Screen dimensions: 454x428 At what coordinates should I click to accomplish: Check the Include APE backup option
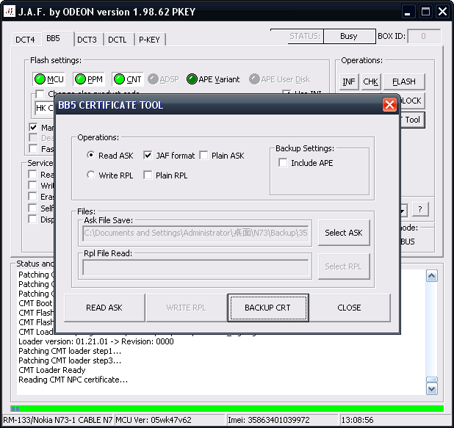283,162
